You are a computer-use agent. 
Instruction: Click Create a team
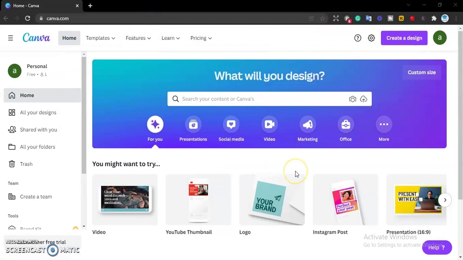[x=42, y=197]
